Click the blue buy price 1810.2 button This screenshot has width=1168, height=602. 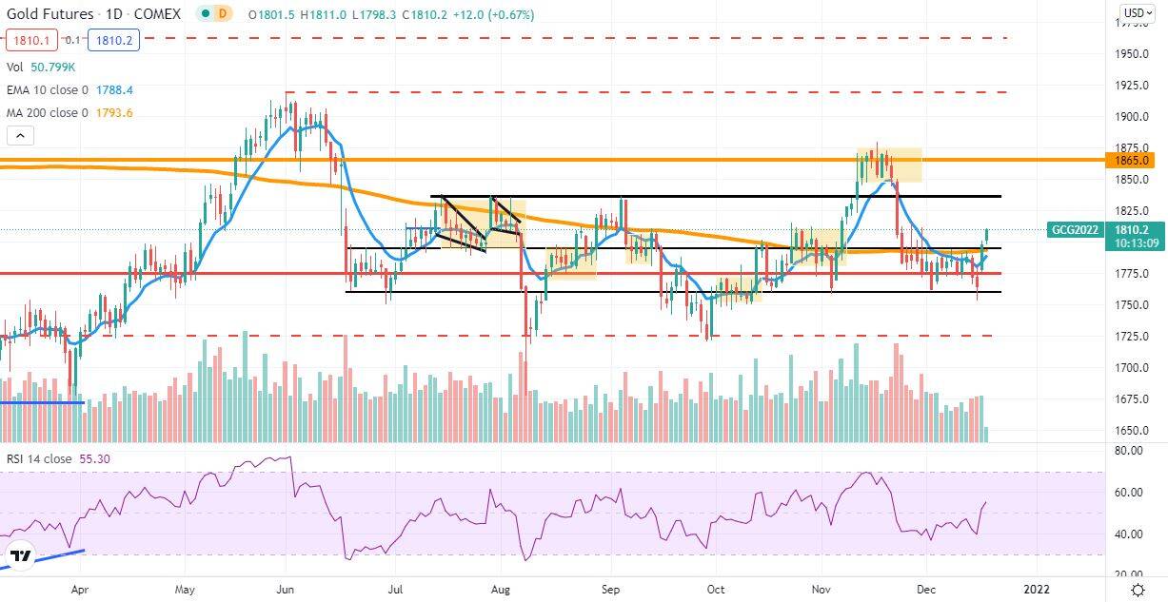(113, 40)
